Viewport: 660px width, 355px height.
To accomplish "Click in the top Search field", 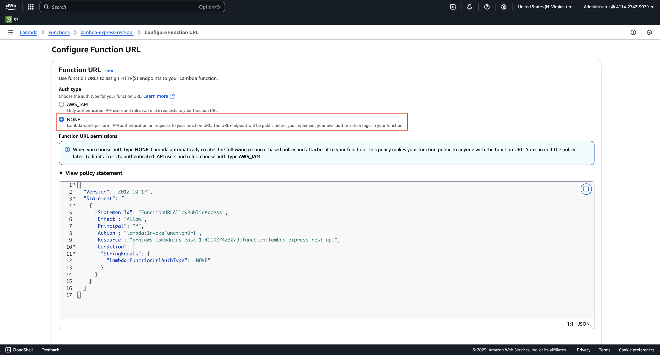I will click(124, 7).
